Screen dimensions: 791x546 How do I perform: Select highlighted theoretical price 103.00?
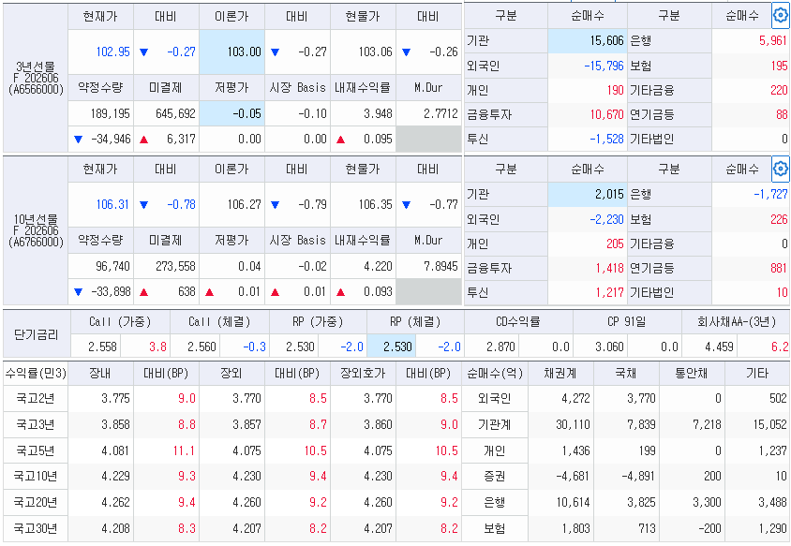click(232, 52)
